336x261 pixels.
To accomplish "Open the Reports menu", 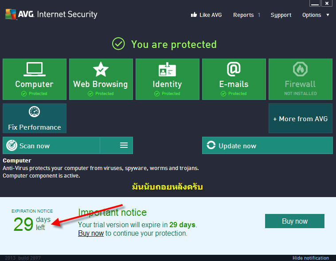I will (x=243, y=15).
